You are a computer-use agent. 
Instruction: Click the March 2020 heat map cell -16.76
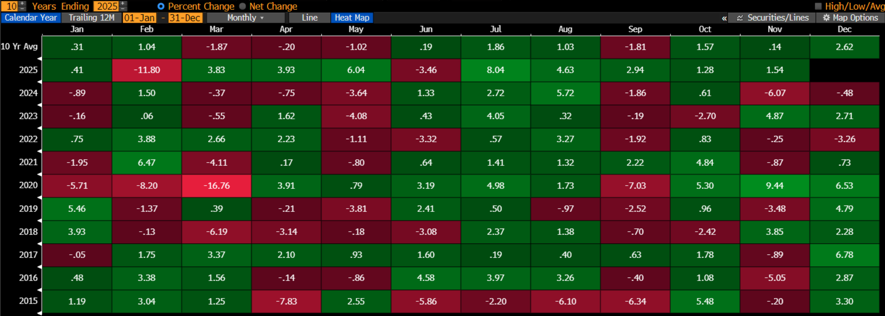click(216, 186)
